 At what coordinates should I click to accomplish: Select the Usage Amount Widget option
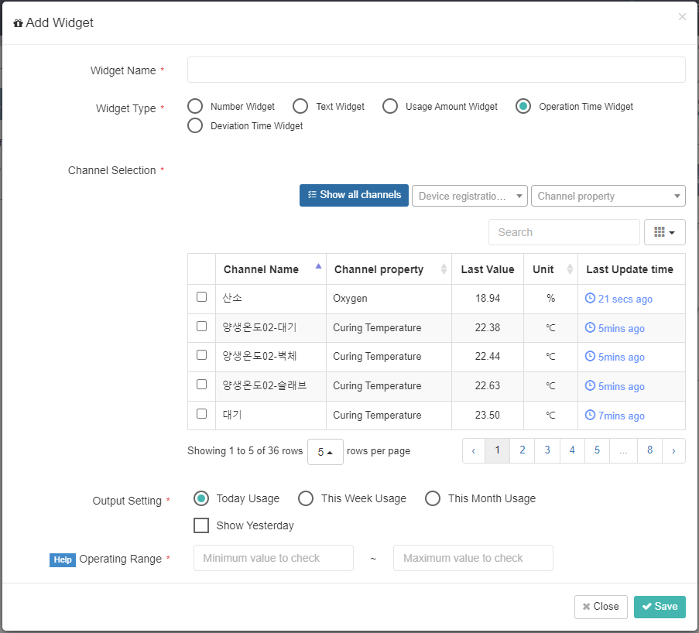[389, 107]
